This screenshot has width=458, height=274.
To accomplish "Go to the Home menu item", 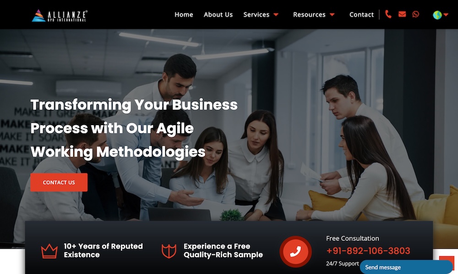I will coord(184,15).
